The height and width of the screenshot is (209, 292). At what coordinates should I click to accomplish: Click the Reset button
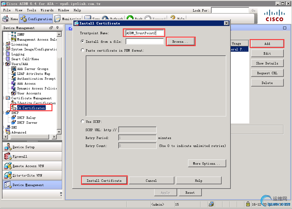coord(190,193)
